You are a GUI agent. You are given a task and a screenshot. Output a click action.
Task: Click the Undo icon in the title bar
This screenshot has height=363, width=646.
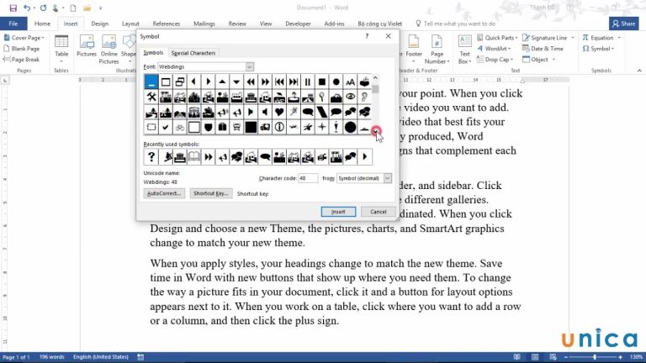point(26,8)
